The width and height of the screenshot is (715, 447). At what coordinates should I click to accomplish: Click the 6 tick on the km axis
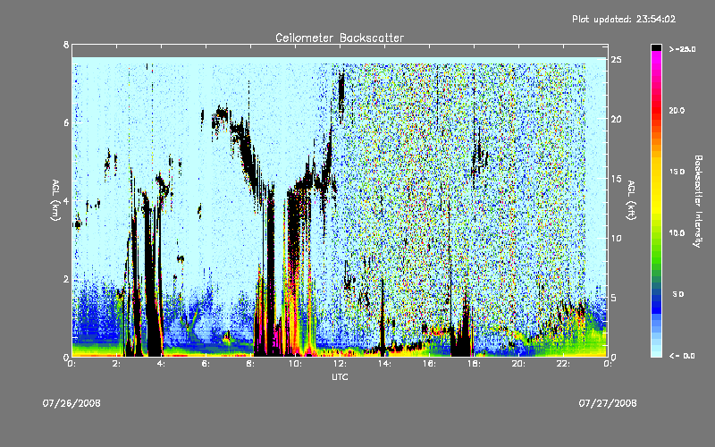66,122
